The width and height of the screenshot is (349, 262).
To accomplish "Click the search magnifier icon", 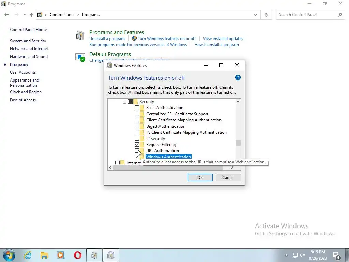I will tap(340, 15).
